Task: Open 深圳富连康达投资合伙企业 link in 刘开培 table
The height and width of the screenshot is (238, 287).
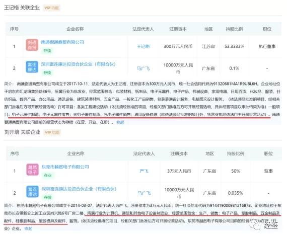Action: click(x=79, y=189)
